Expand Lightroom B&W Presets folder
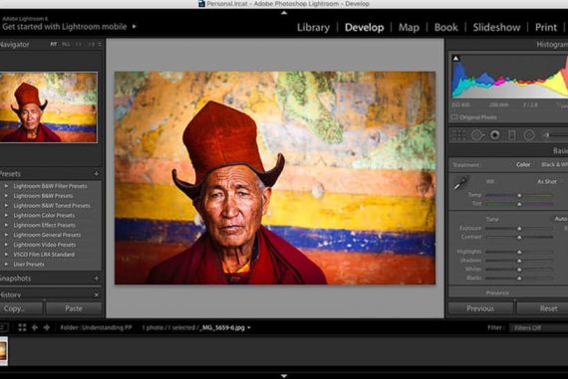The image size is (568, 379). click(6, 196)
